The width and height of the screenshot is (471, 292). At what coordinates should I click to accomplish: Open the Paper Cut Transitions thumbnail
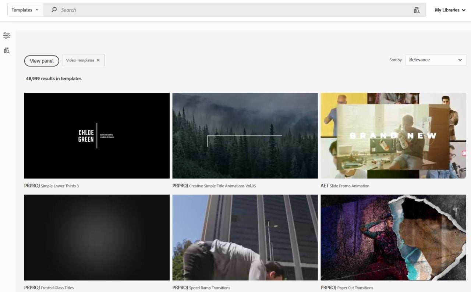[x=393, y=237]
